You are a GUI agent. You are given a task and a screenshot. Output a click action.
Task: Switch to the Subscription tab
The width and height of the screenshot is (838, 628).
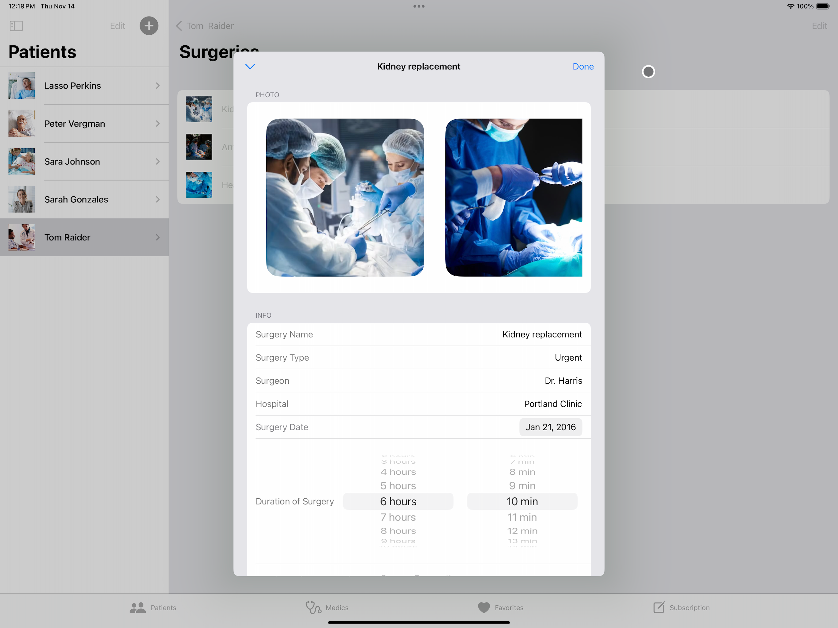(681, 607)
